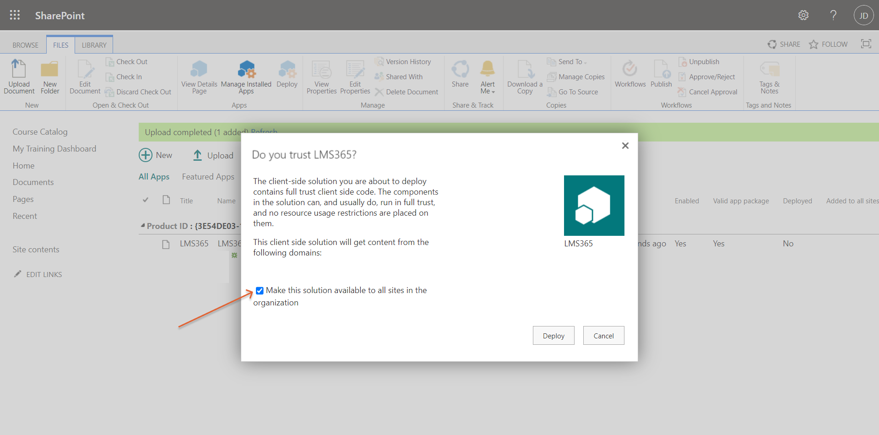Sort by the Title column header
879x435 pixels.
[x=186, y=201]
